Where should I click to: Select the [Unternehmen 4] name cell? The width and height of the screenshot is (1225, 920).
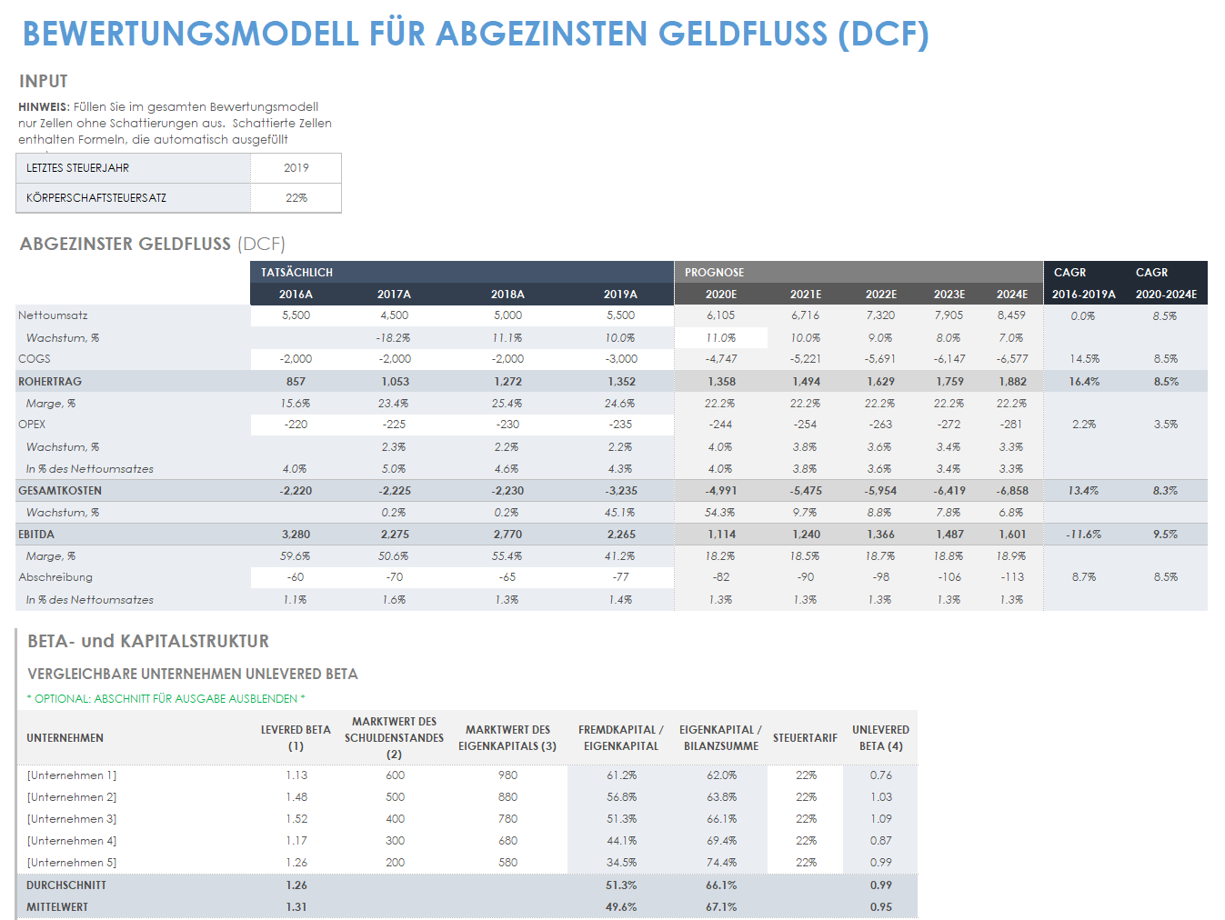point(72,841)
